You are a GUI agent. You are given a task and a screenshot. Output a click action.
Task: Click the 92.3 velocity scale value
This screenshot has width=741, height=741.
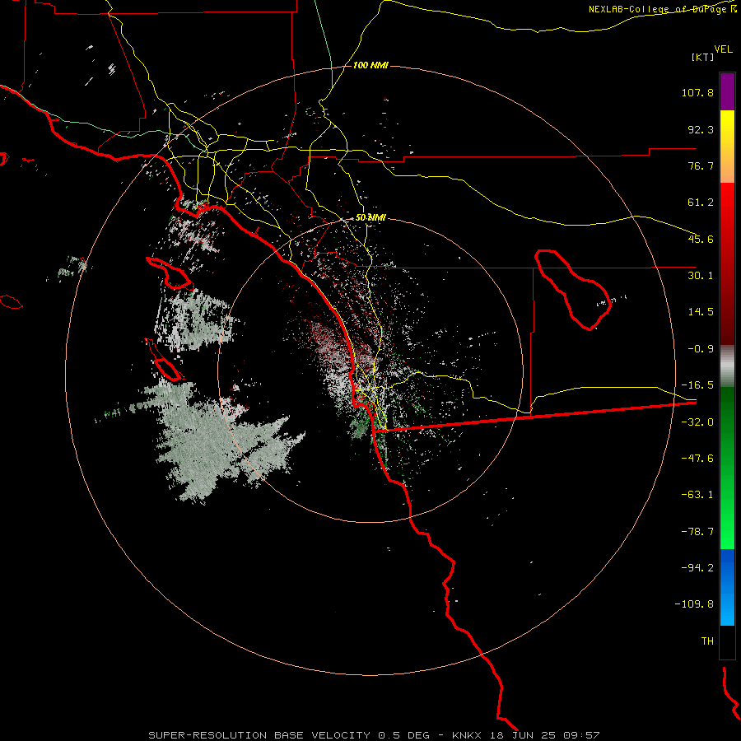click(701, 129)
